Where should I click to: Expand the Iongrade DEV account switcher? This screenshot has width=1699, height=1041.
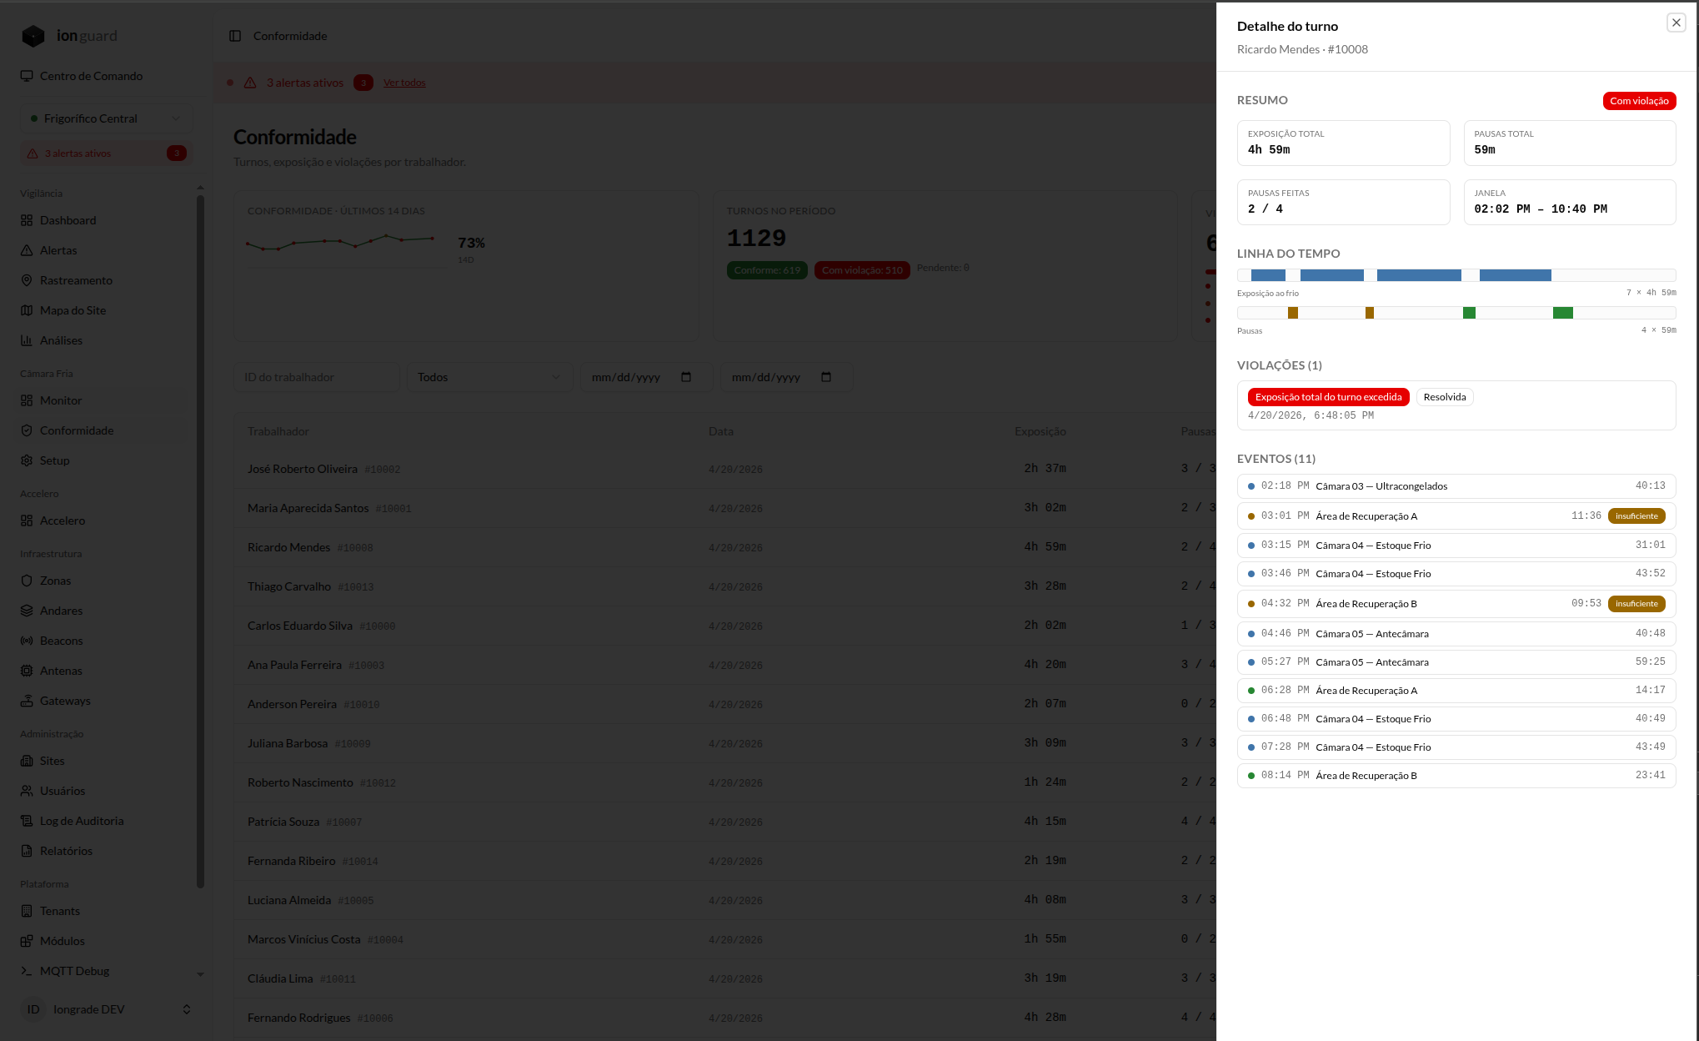106,1009
